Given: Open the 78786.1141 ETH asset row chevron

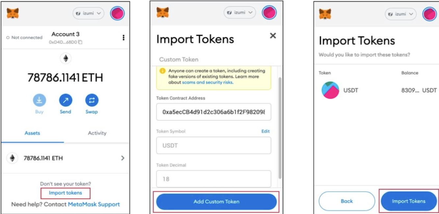Looking at the screenshot, I should [x=123, y=158].
